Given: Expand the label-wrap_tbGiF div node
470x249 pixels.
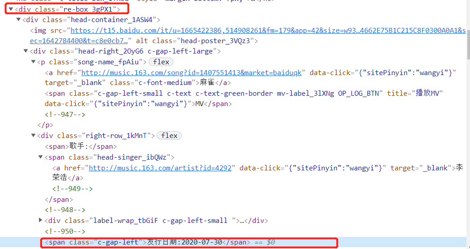Looking at the screenshot, I should tap(40, 221).
